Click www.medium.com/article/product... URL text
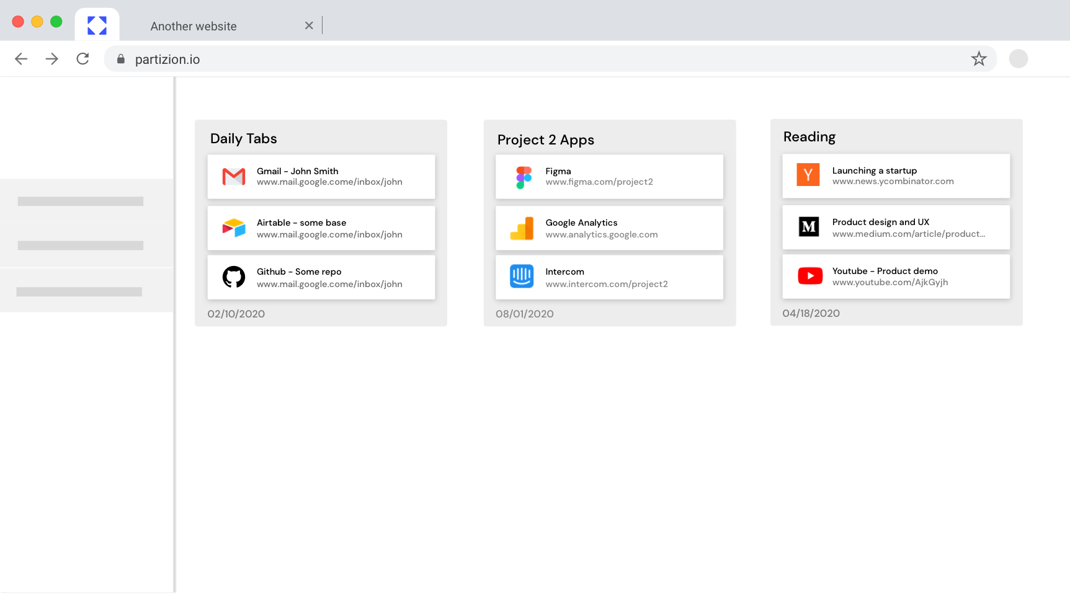The image size is (1070, 594). click(x=909, y=234)
